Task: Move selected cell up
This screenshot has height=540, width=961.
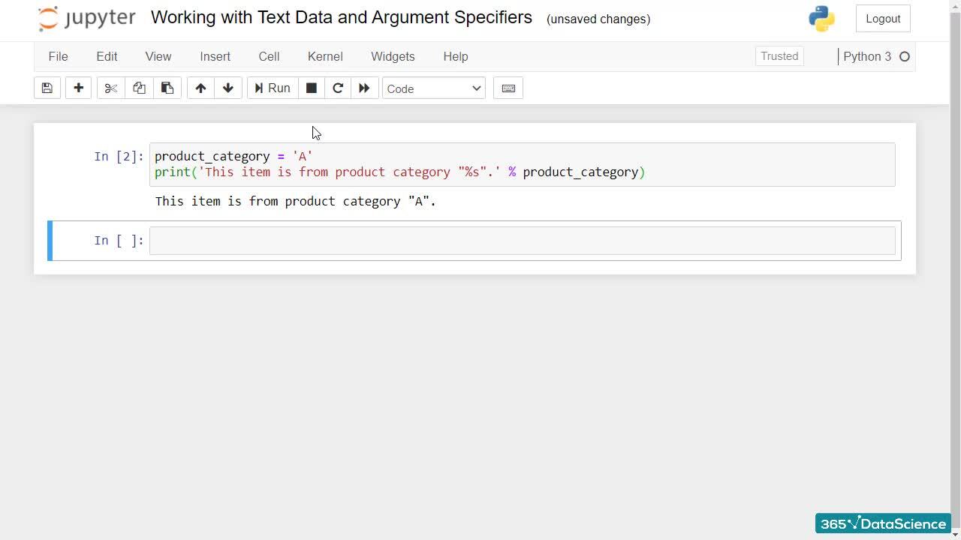Action: (200, 88)
